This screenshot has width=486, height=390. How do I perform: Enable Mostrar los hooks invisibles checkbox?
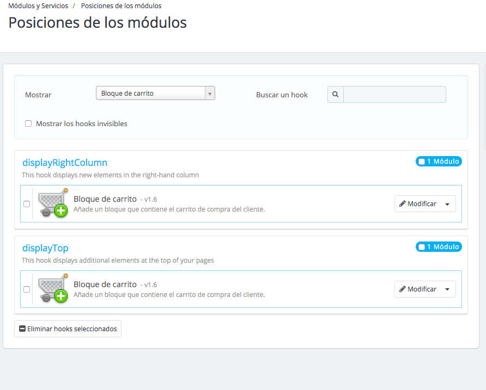tap(28, 123)
